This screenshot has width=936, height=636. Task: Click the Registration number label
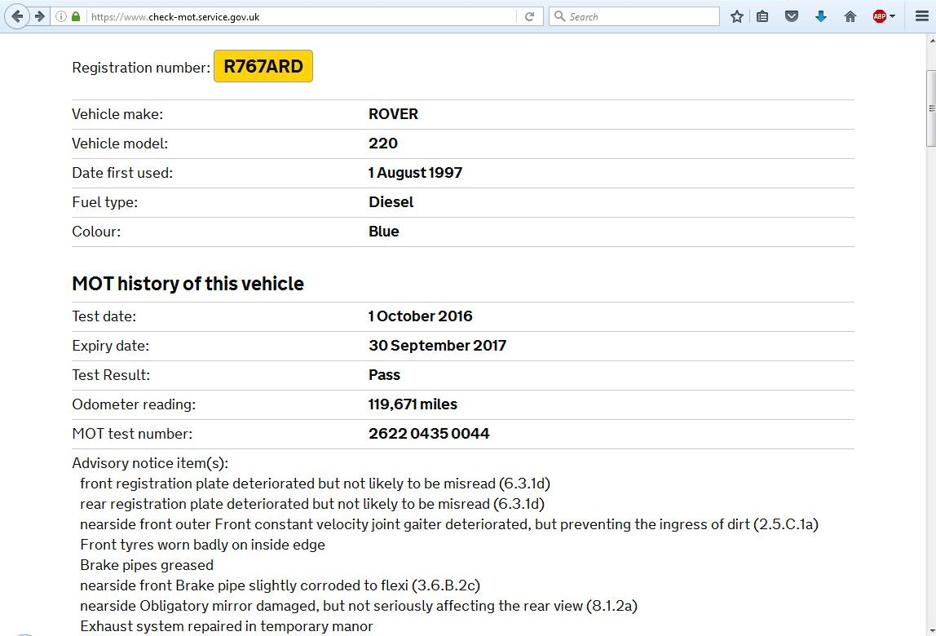[x=141, y=68]
